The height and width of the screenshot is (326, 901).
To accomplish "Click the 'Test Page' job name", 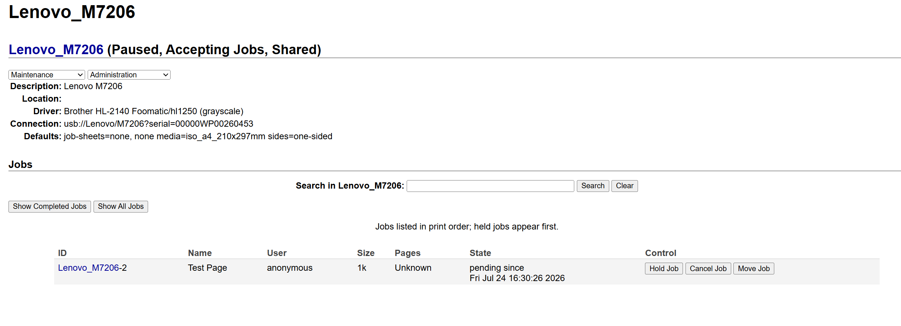I will pyautogui.click(x=207, y=268).
